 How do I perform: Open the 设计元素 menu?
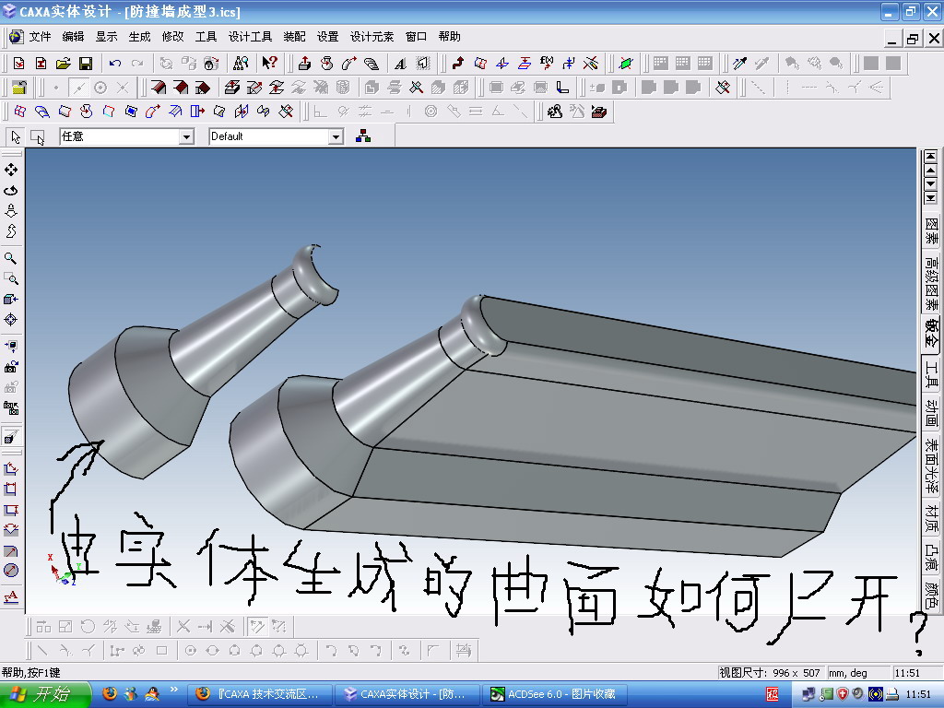point(372,37)
